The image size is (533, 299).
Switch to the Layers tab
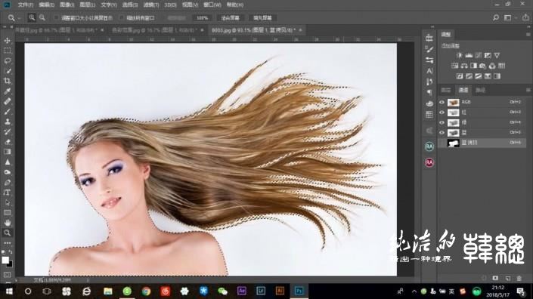click(x=446, y=90)
